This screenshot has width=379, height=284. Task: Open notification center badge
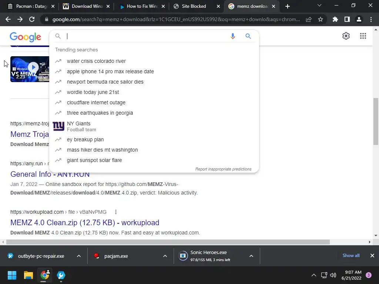(369, 275)
